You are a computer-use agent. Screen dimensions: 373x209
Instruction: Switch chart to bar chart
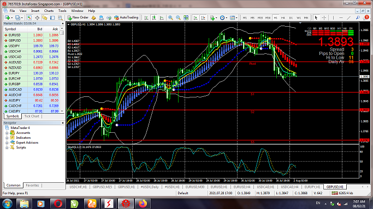tap(146, 17)
